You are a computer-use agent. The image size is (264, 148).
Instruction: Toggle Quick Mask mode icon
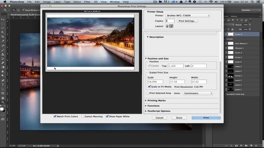point(3,115)
